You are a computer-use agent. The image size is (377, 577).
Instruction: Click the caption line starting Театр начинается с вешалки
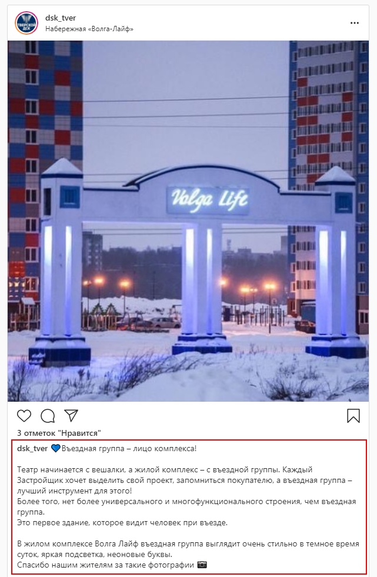pyautogui.click(x=165, y=470)
